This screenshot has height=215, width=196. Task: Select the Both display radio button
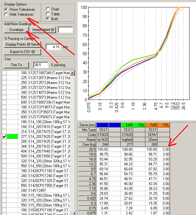[48, 19]
